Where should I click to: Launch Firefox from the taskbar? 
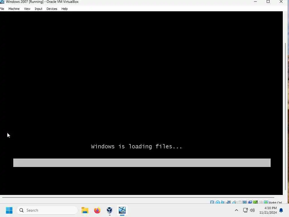click(x=97, y=210)
